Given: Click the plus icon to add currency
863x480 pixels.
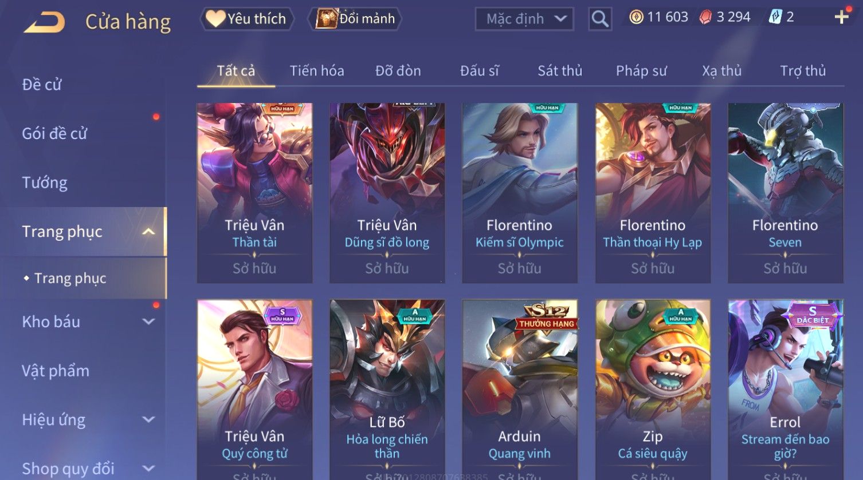Looking at the screenshot, I should (x=841, y=18).
